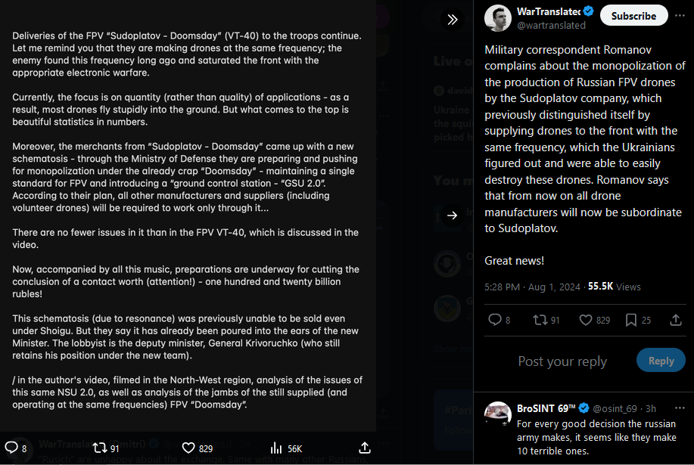Like the post in the media bar

point(188,448)
